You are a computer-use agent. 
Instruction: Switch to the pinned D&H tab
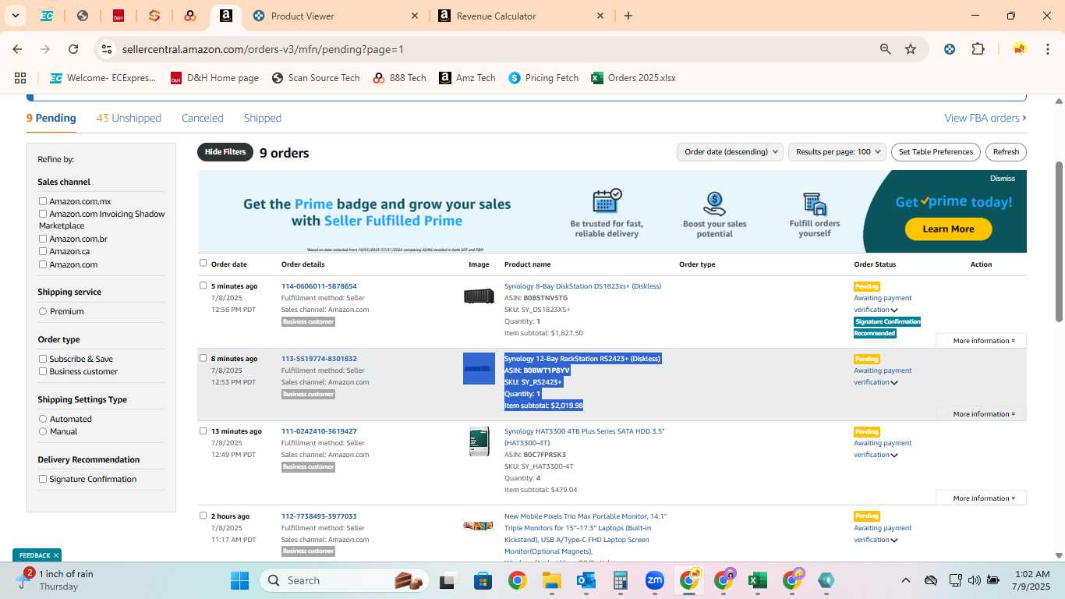click(x=119, y=16)
